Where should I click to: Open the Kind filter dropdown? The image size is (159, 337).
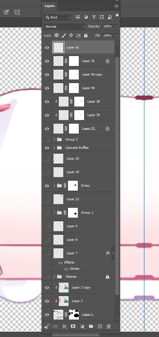58,17
